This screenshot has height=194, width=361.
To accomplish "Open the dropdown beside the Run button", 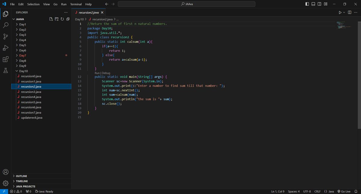I will 344,13.
